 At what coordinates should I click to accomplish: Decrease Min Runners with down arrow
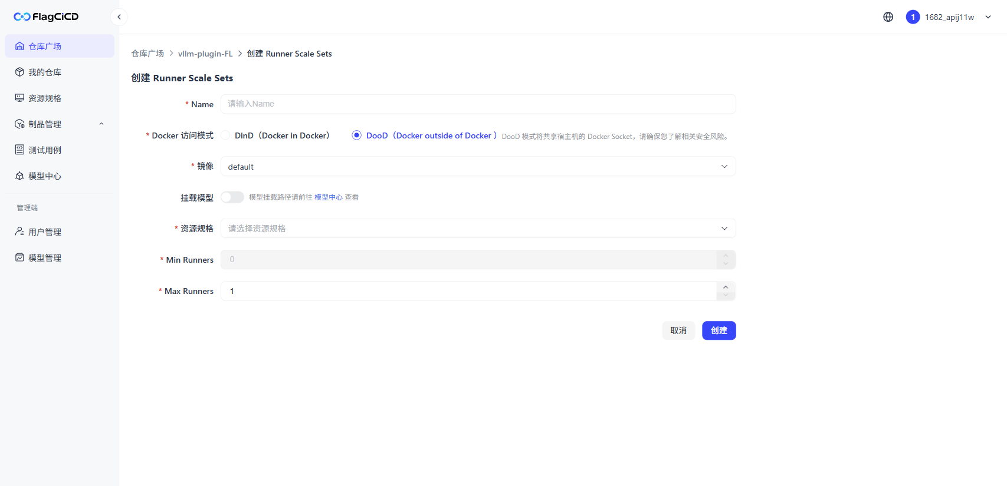point(726,264)
